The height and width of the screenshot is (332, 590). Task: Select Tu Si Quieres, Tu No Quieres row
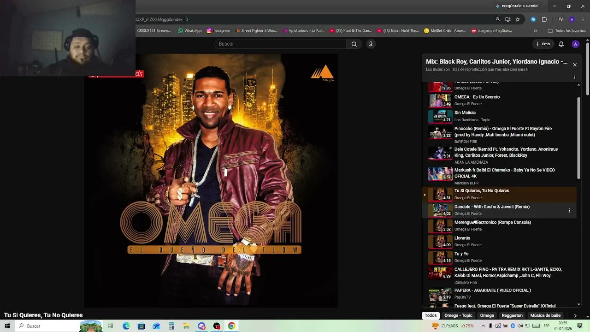500,194
